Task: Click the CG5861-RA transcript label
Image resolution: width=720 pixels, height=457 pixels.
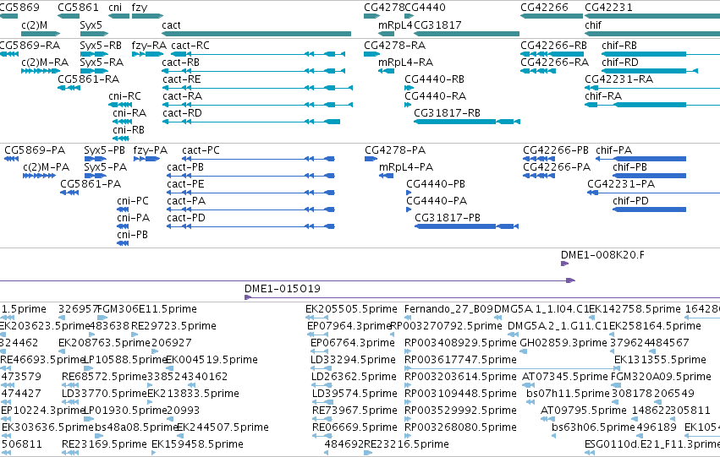Action: (88, 79)
